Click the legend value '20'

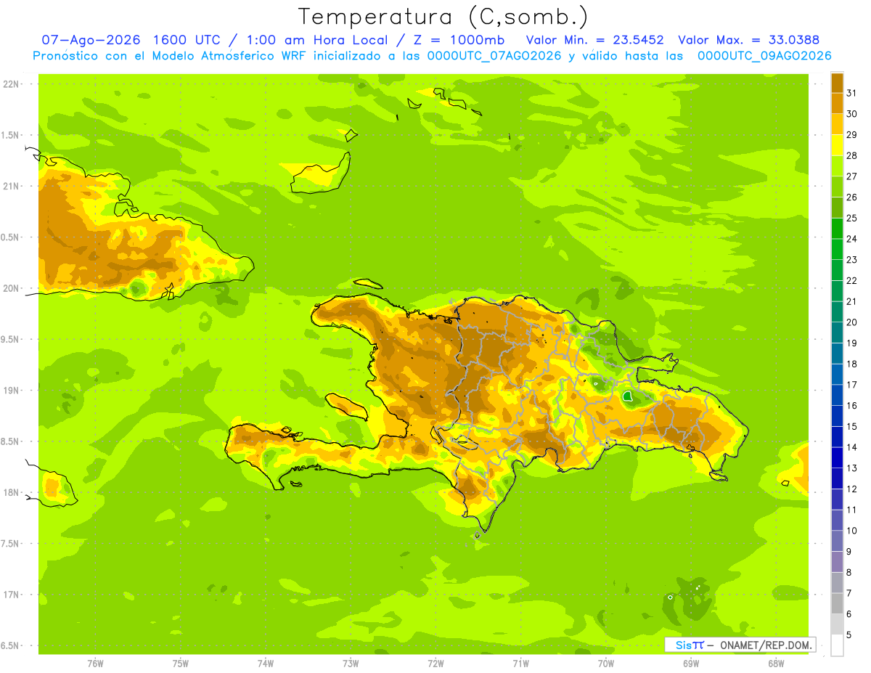click(x=852, y=322)
